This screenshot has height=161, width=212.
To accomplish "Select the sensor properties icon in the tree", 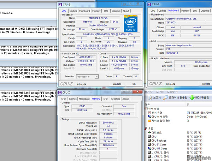I will click(x=146, y=109).
